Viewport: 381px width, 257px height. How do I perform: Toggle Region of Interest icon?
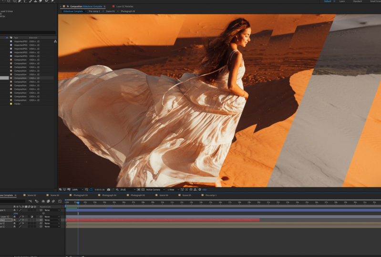pos(138,189)
